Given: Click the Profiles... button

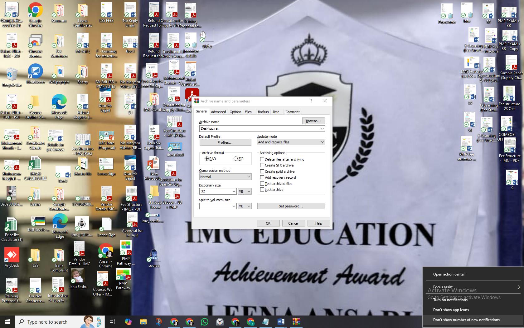Looking at the screenshot, I should pos(225,142).
